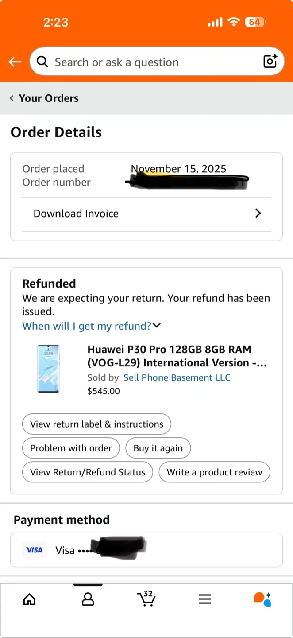Screen dimensions: 293x638
Task: Tap the chevron next to Your Orders
Action: 11,98
